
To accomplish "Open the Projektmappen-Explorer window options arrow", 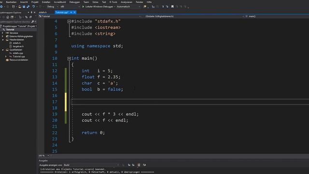I will coord(28,12).
